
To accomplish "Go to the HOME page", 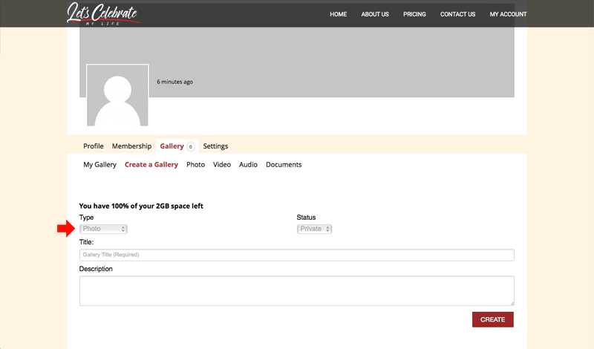I will tap(339, 14).
